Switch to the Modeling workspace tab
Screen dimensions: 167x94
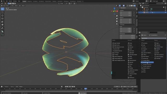click(29, 1)
